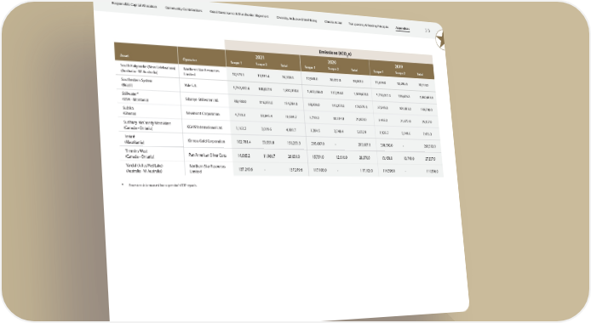Viewport: 591px width, 323px height.
Task: Open the Transparency & Reporting Principles tab
Action: pyautogui.click(x=368, y=25)
